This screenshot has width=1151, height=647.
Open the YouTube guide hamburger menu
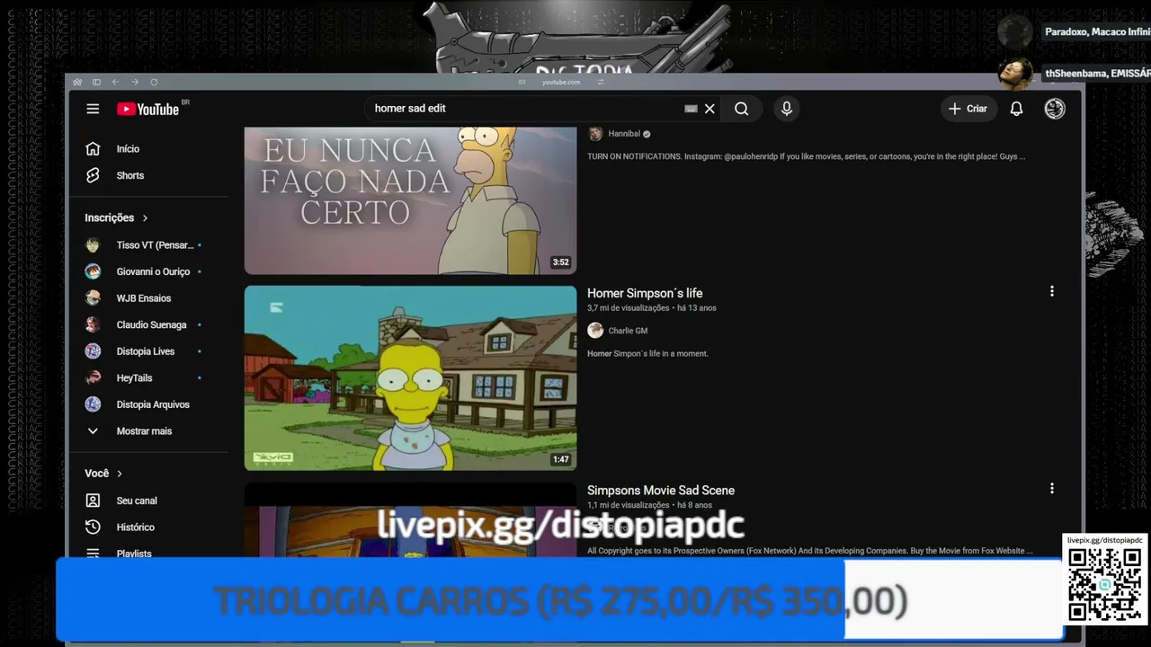click(93, 109)
